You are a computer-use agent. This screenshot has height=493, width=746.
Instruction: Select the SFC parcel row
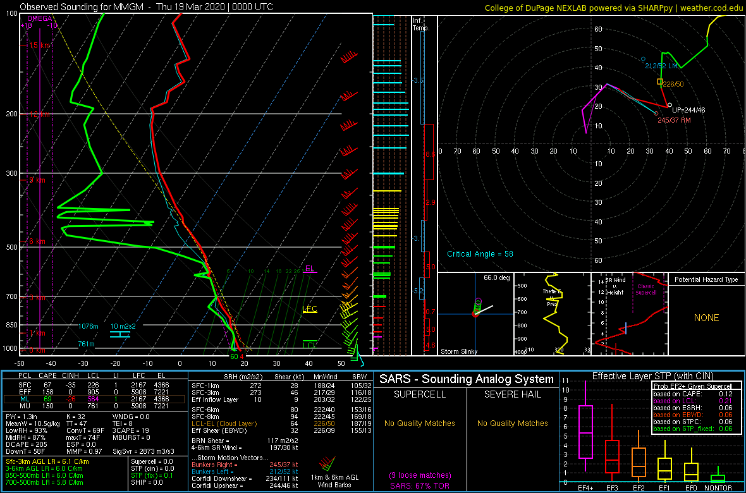tap(94, 384)
